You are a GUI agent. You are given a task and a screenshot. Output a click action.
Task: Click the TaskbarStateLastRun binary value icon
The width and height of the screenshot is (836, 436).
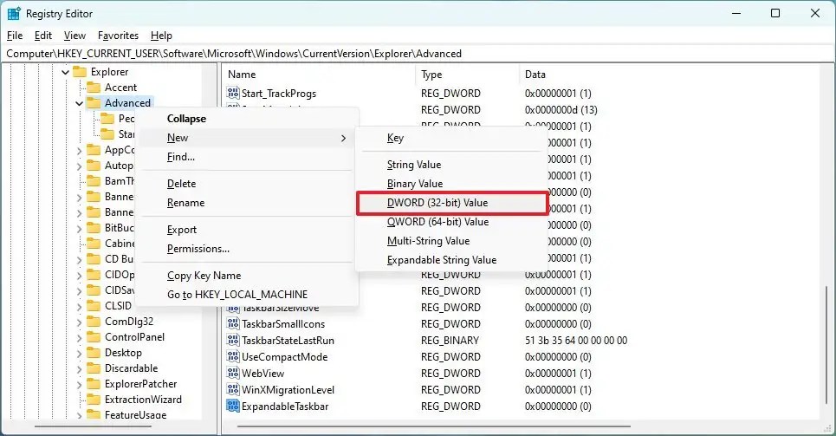(233, 340)
